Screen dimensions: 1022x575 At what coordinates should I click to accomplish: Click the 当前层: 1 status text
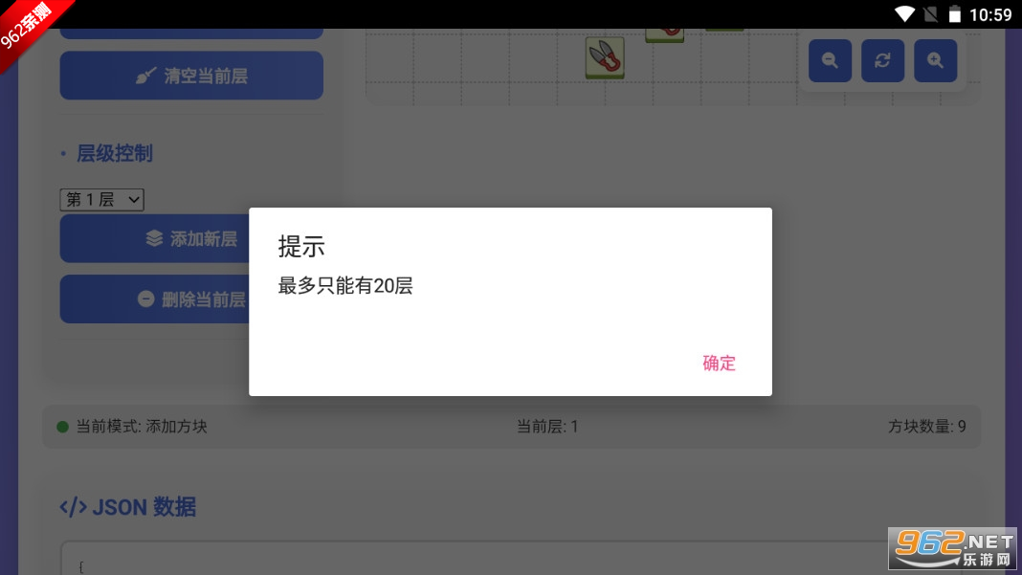(546, 427)
